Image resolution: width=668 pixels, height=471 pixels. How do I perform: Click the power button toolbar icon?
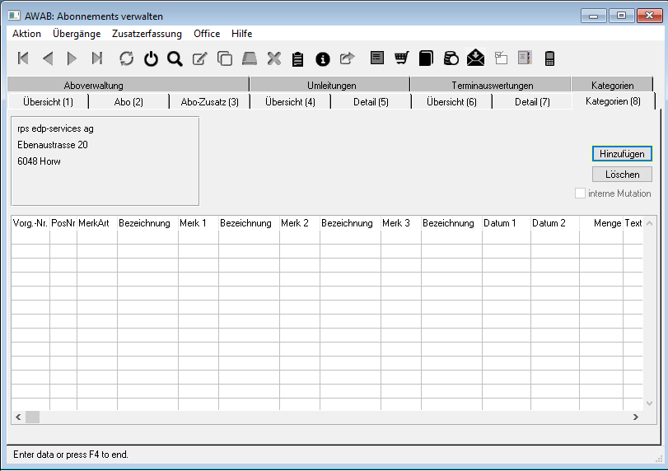coord(151,58)
